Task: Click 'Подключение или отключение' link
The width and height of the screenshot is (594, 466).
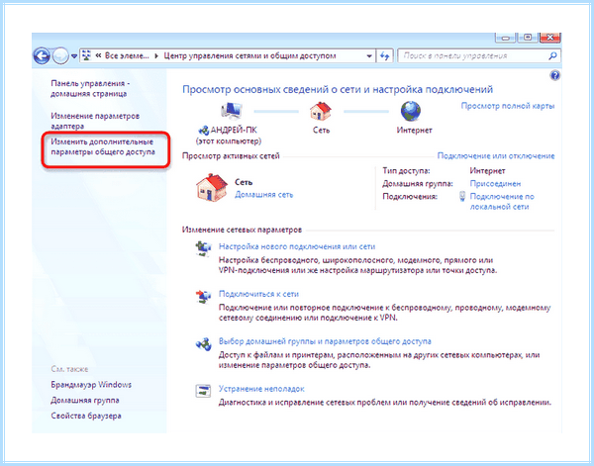Action: 496,155
